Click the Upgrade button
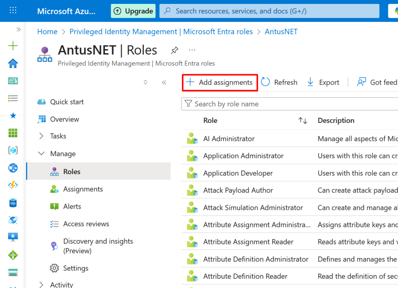This screenshot has width=398, height=288. click(133, 11)
